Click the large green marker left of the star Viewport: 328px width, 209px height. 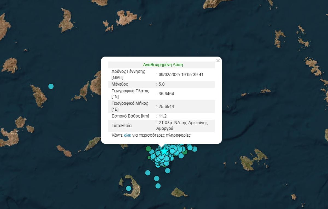click(x=148, y=149)
